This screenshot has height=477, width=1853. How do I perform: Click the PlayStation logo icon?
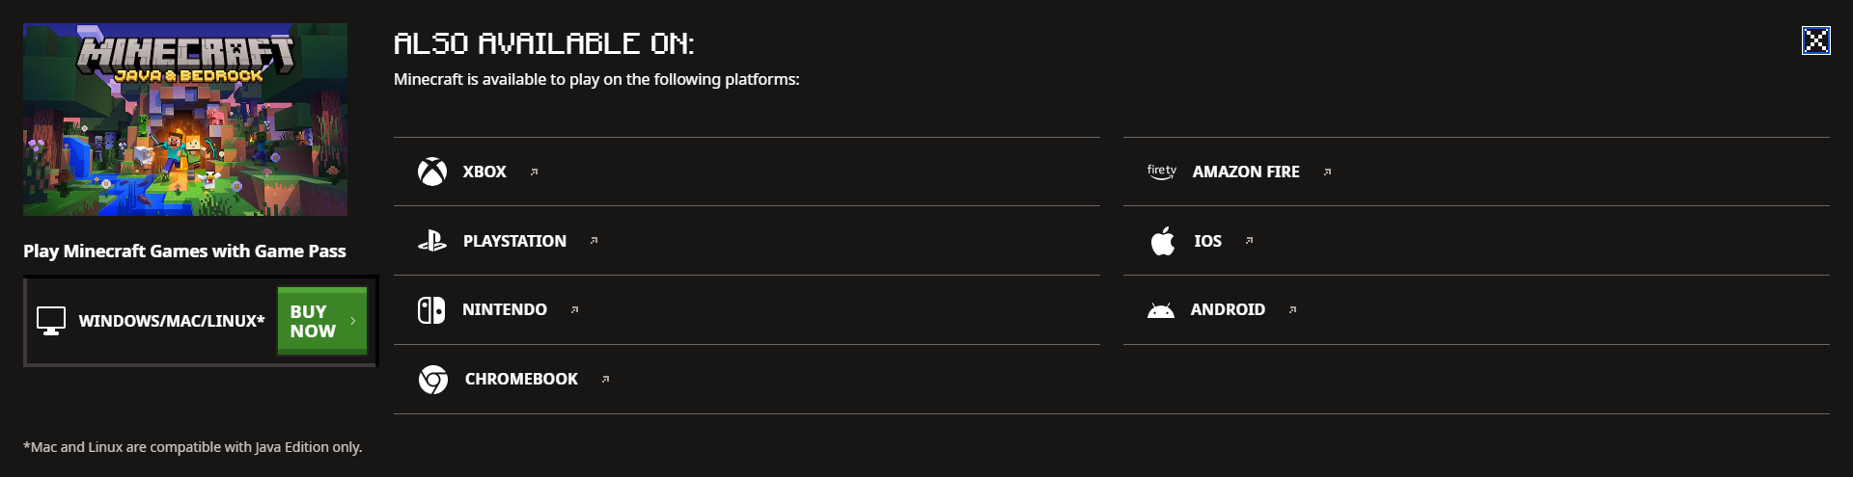pos(431,241)
